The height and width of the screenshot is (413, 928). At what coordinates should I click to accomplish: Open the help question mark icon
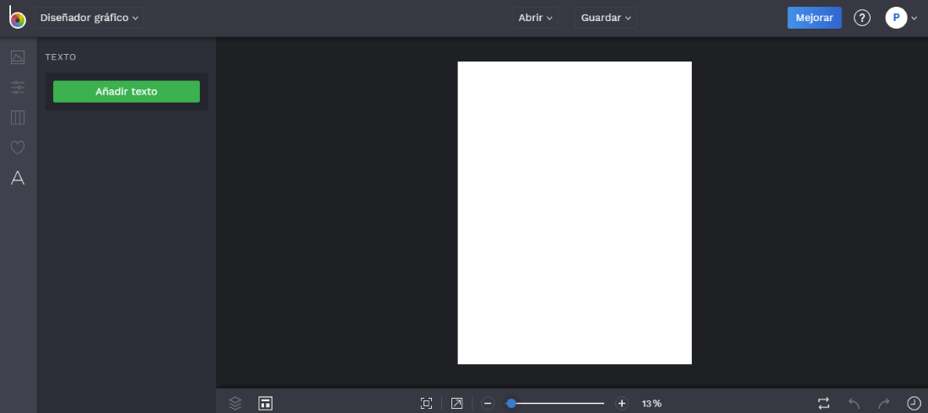click(861, 18)
